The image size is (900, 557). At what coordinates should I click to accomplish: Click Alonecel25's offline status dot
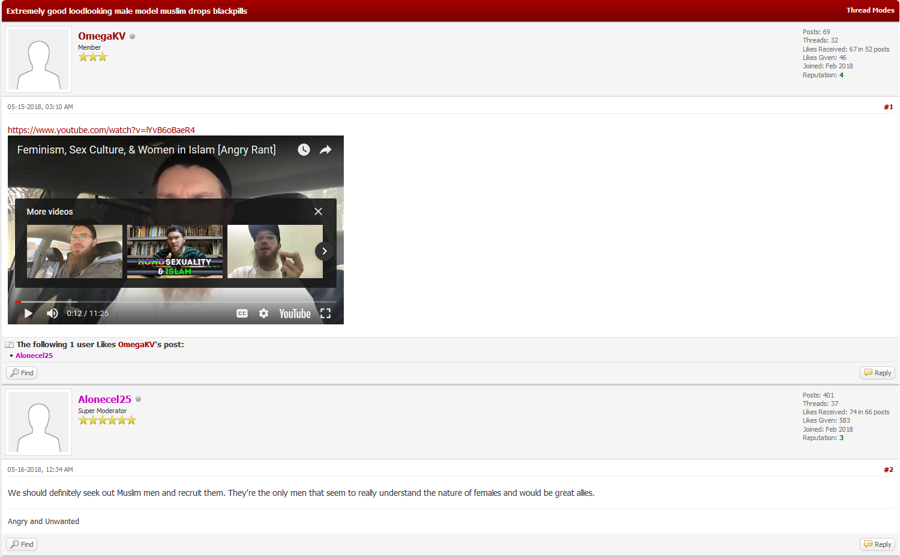(x=139, y=399)
